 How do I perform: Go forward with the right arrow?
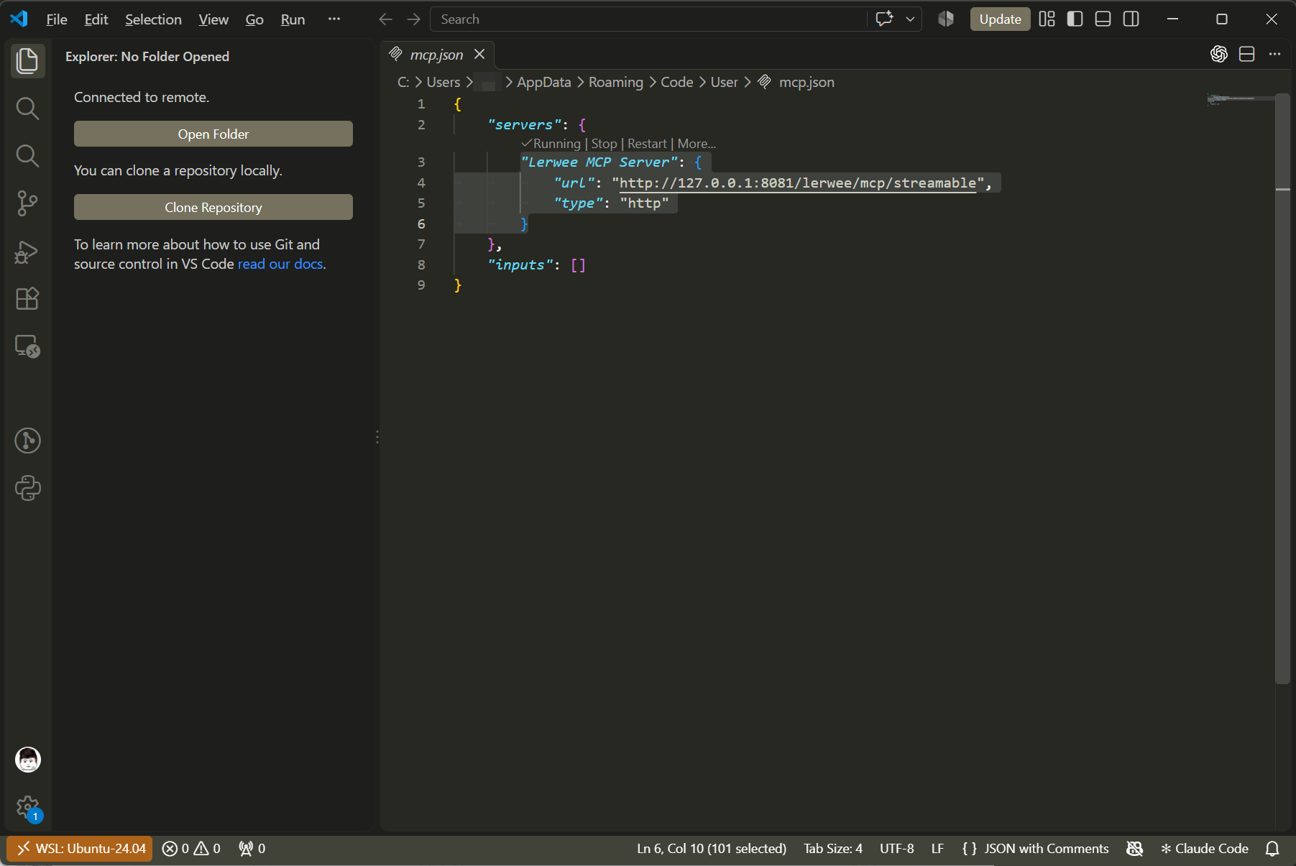tap(413, 19)
